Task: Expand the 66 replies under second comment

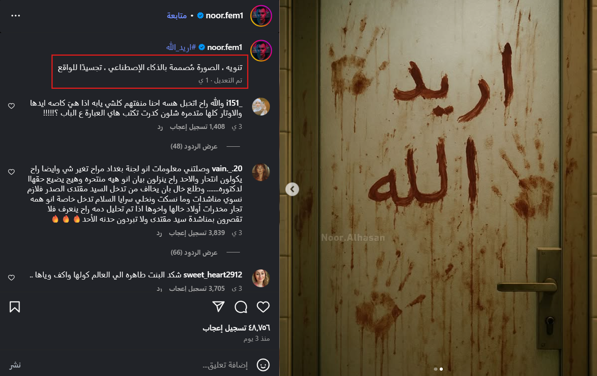Action: [x=194, y=252]
